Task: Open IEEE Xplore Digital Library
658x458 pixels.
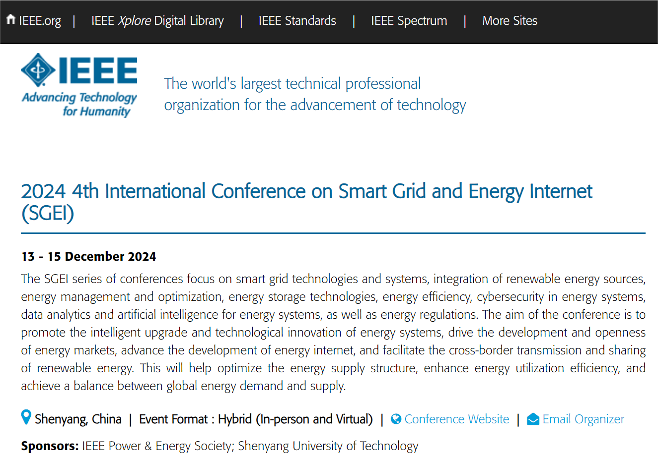Action: tap(157, 21)
